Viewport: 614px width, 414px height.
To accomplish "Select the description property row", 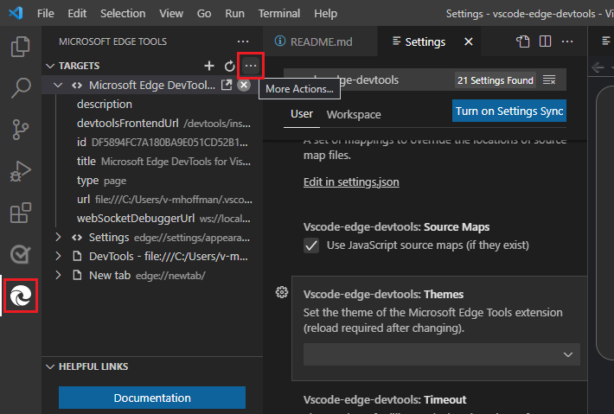I will click(x=153, y=104).
